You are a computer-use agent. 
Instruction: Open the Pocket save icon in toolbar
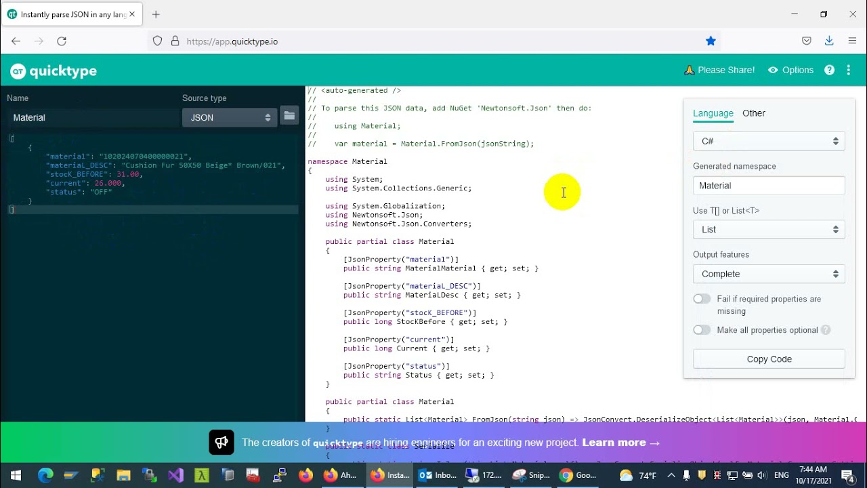point(807,41)
